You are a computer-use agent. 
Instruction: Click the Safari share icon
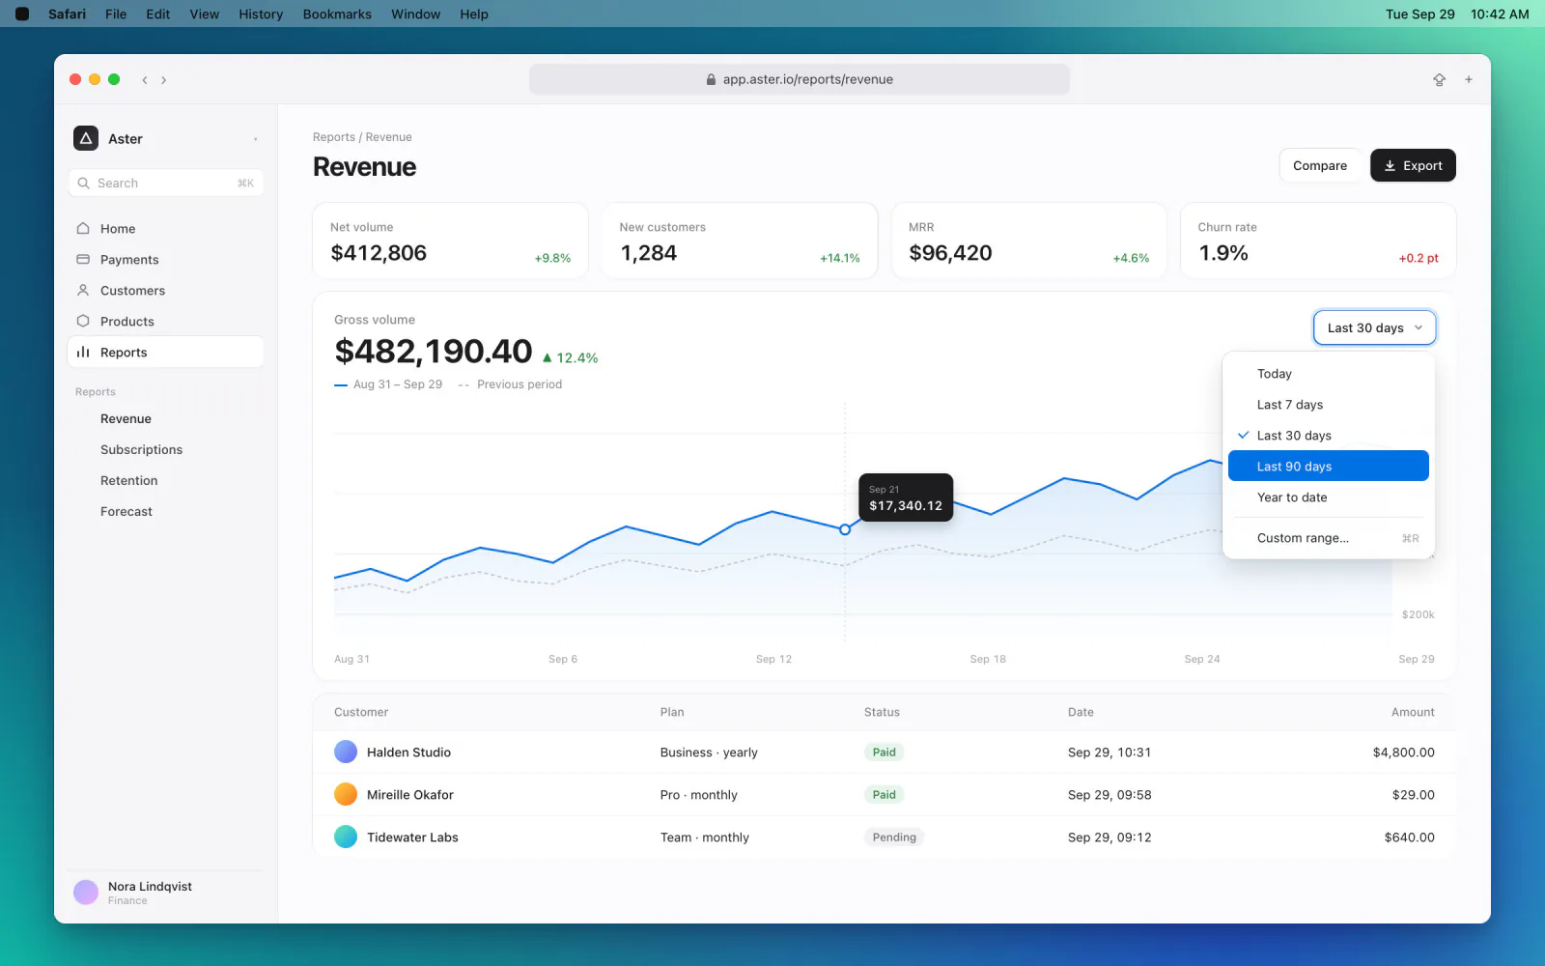click(x=1439, y=80)
